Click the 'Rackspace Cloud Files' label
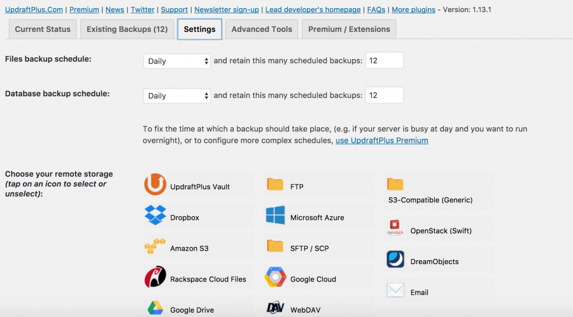Screen dimensions: 573x317 (208, 279)
